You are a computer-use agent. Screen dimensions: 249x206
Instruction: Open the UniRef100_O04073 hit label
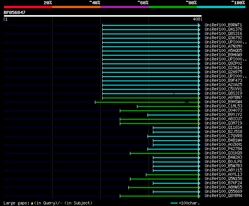coord(223,110)
